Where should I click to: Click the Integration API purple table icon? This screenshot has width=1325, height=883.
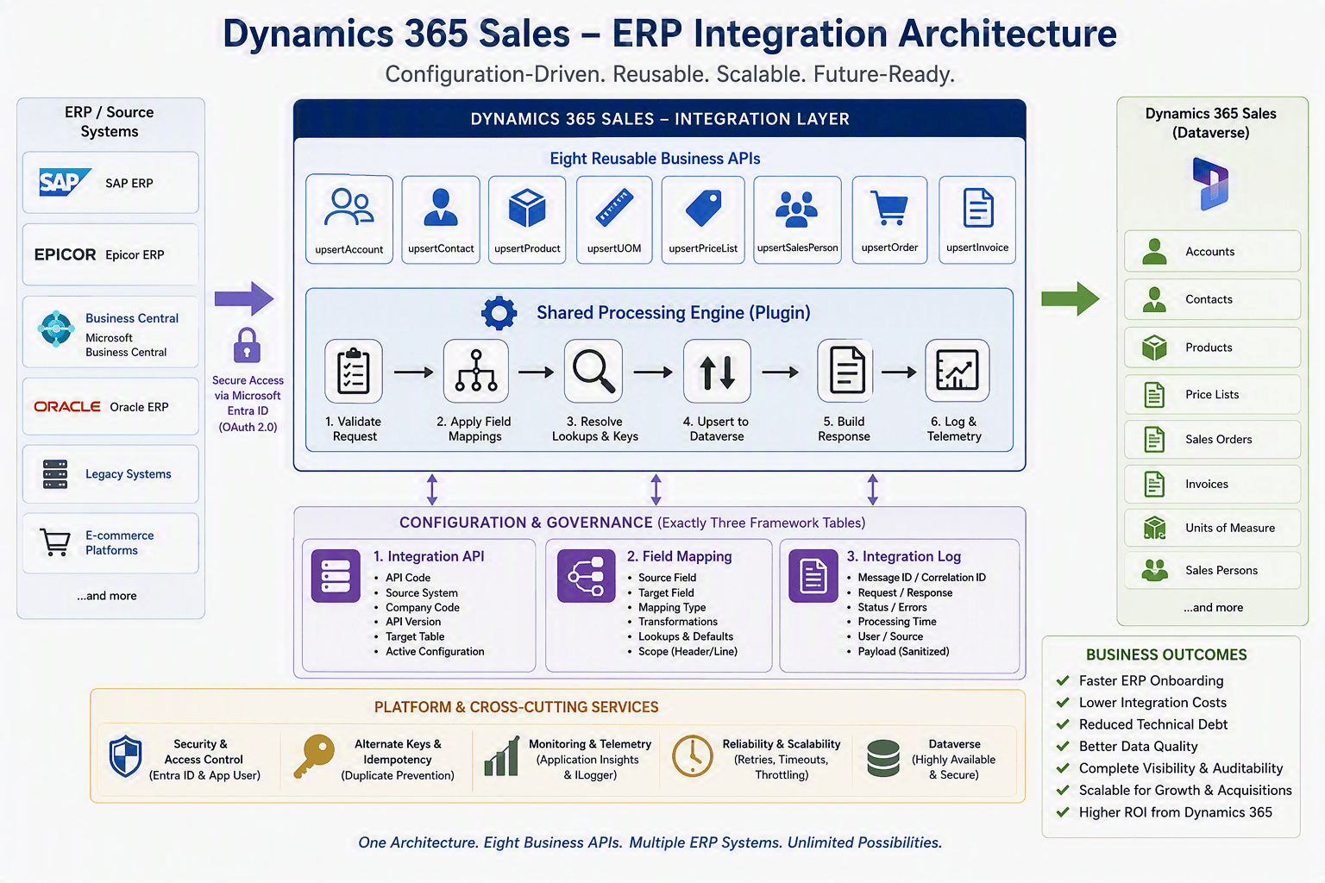coord(336,575)
